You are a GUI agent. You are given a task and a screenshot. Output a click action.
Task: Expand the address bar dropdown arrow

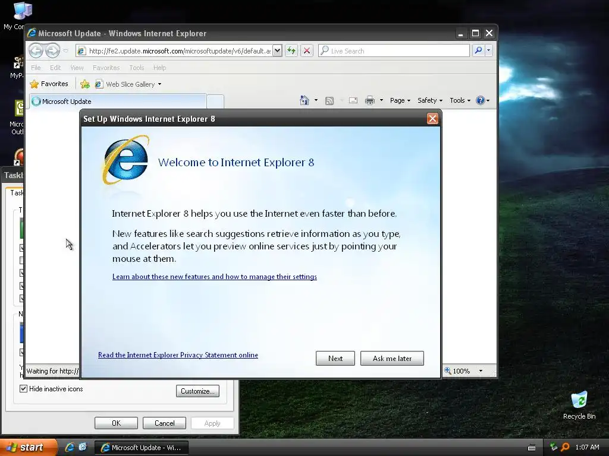point(277,51)
